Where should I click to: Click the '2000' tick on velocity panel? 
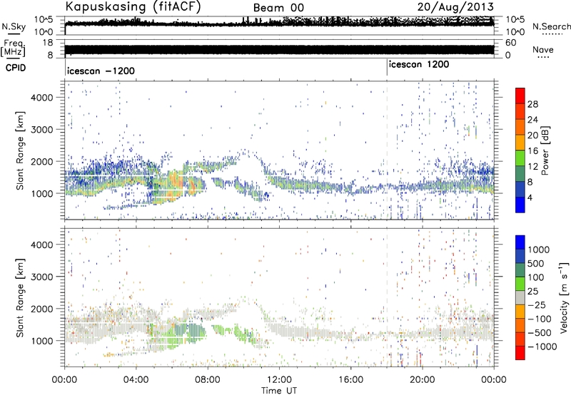[42, 309]
